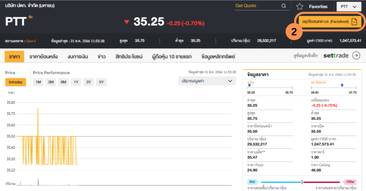Select the 1Y price performance range

[76, 82]
